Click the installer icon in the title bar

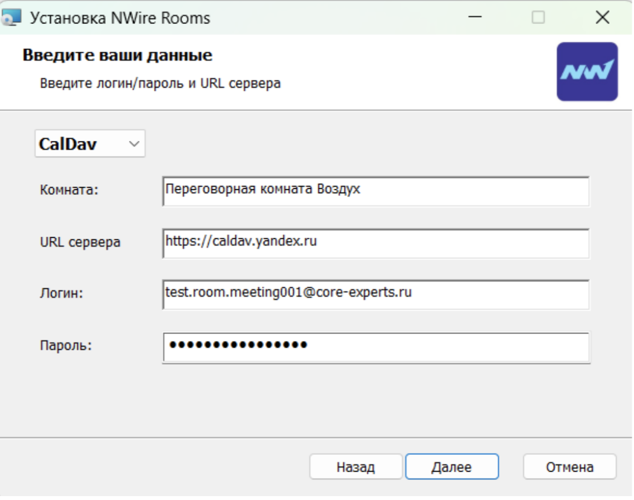click(x=11, y=18)
